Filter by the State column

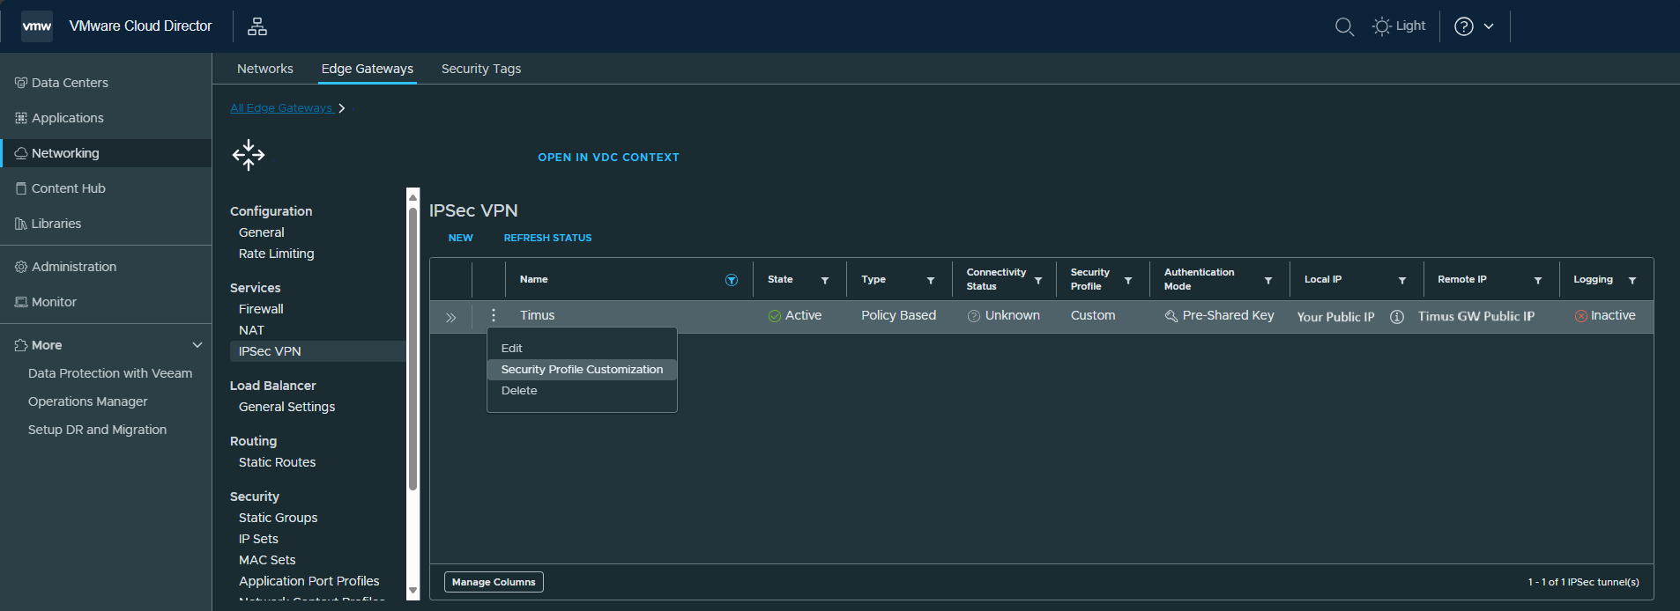(825, 280)
